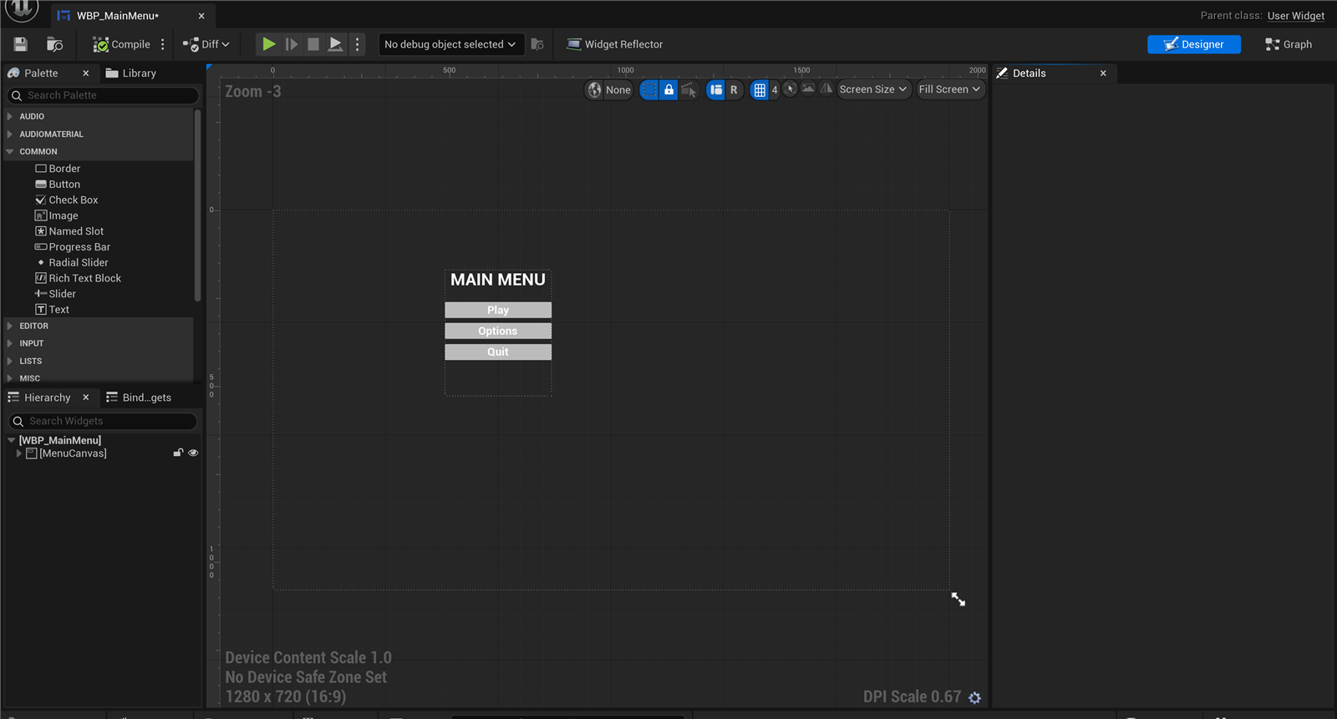This screenshot has width=1337, height=719.
Task: Select the Palette tab
Action: pyautogui.click(x=41, y=73)
